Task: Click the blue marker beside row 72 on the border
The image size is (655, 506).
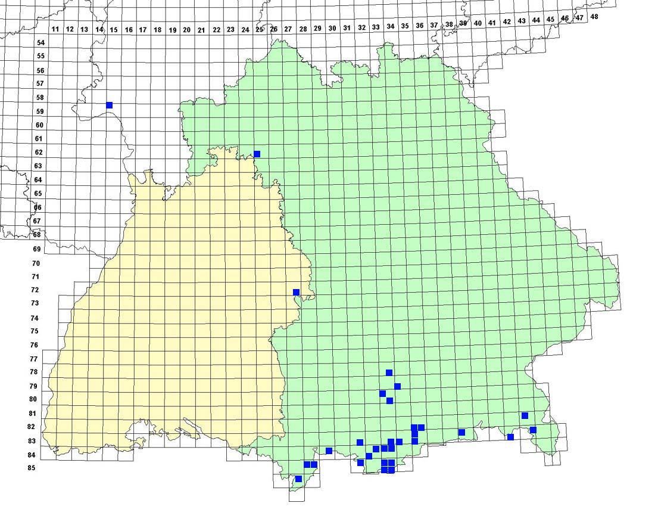Action: tap(296, 292)
